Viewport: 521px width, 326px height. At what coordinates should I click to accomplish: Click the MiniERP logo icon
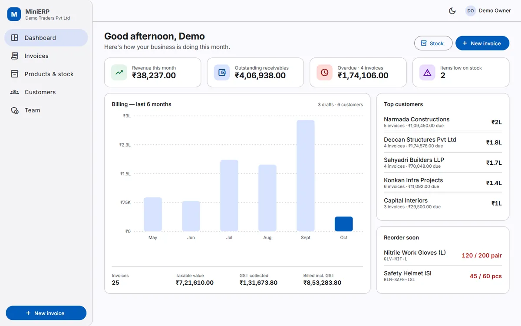(x=14, y=14)
